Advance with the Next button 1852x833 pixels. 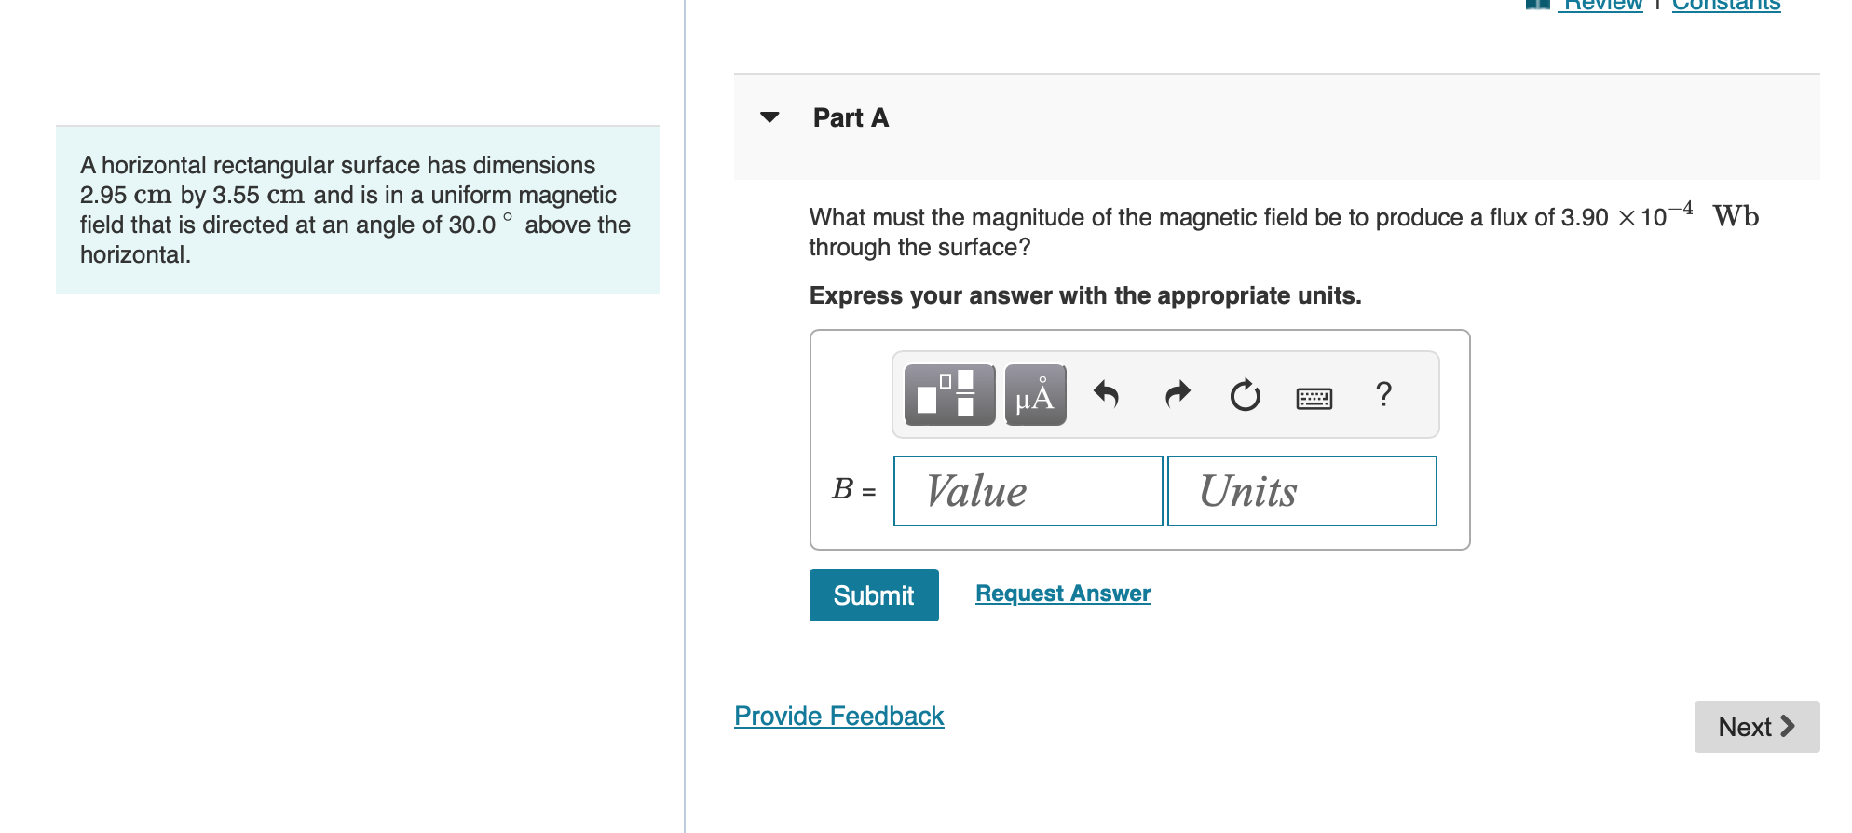1756,727
